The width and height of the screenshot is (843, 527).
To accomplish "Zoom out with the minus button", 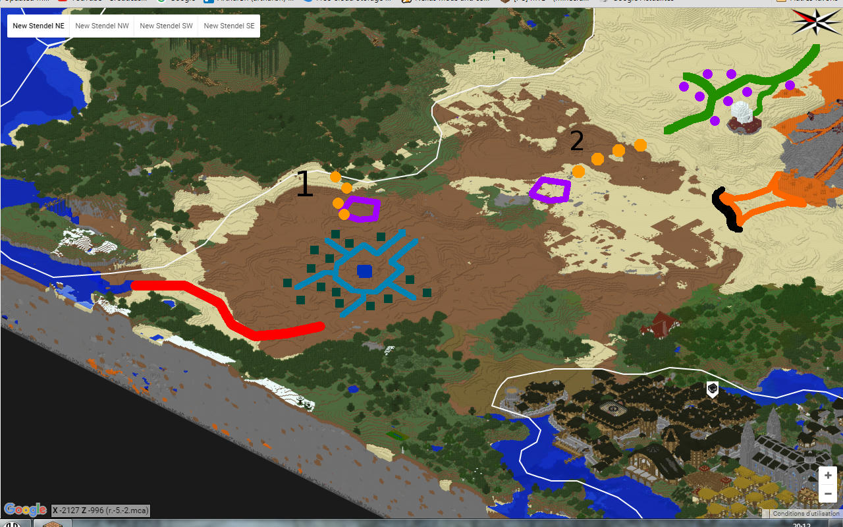I will coord(828,494).
